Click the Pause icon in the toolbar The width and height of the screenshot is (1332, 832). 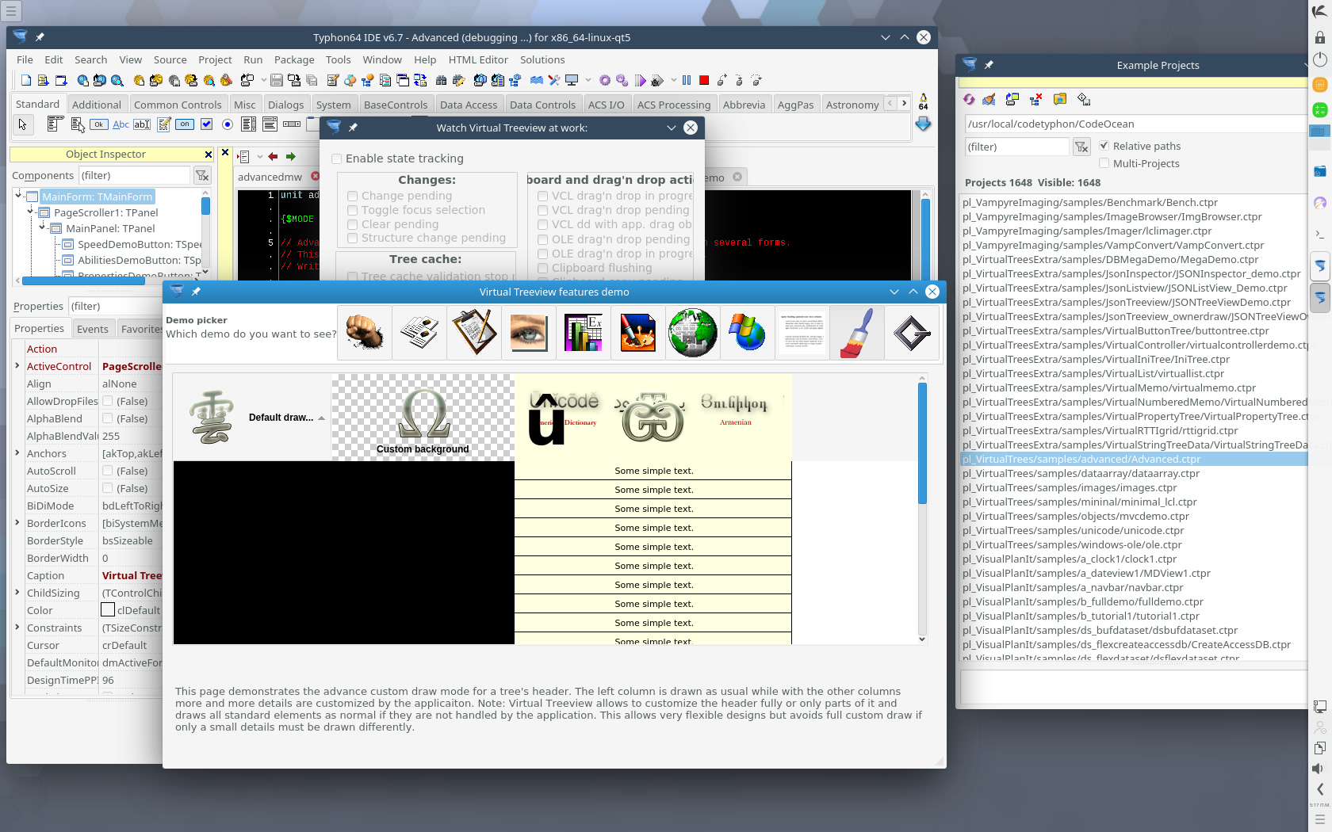click(x=687, y=80)
